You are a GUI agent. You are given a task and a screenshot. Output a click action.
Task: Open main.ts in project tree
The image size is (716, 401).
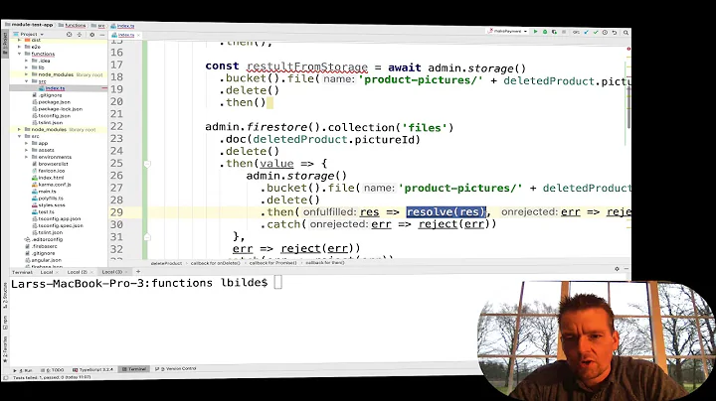44,192
